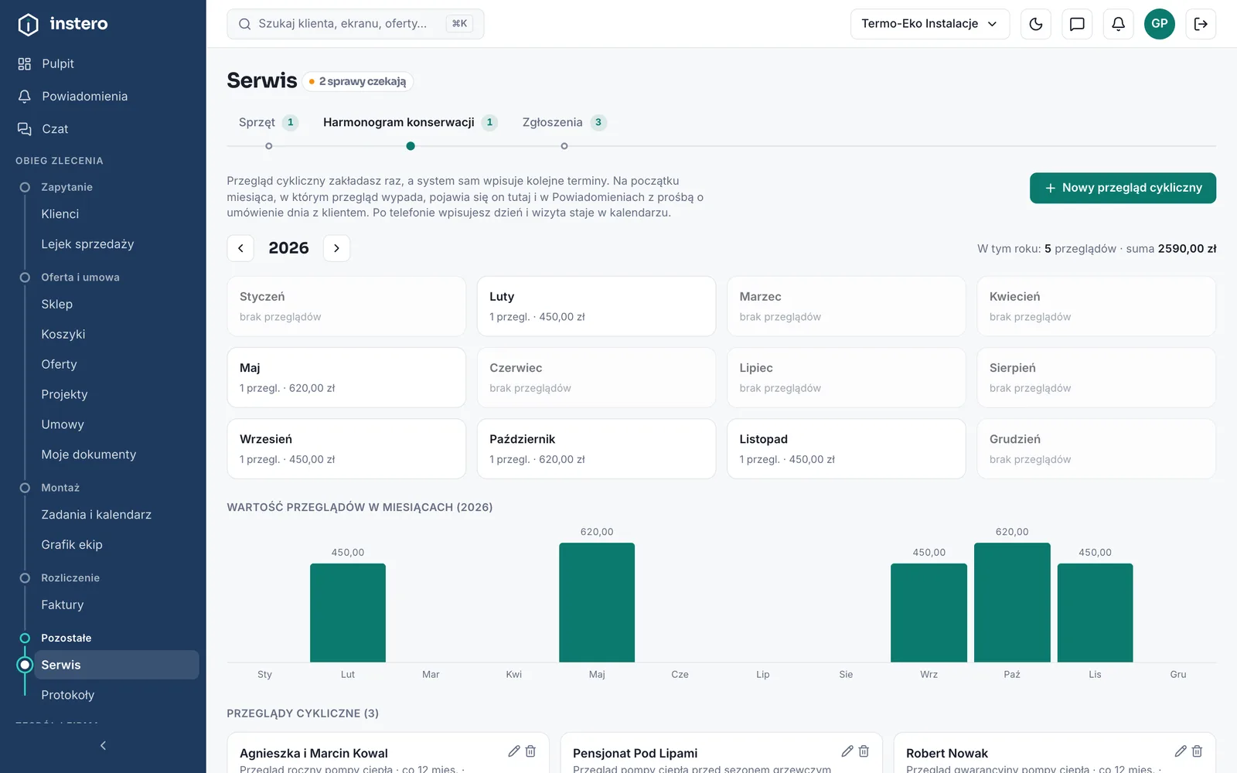Open the Październik month card
1237x773 pixels.
coord(596,448)
